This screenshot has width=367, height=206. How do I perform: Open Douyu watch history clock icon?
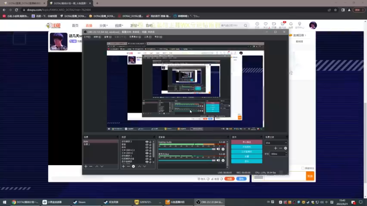coord(257,24)
